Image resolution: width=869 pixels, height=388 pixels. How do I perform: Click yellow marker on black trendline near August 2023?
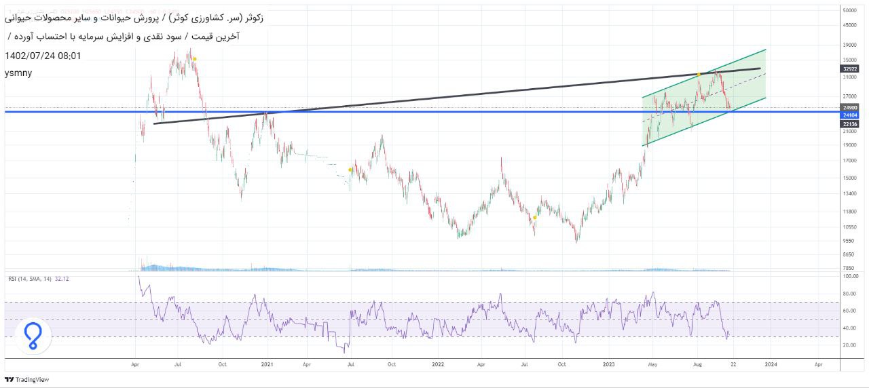pyautogui.click(x=699, y=74)
